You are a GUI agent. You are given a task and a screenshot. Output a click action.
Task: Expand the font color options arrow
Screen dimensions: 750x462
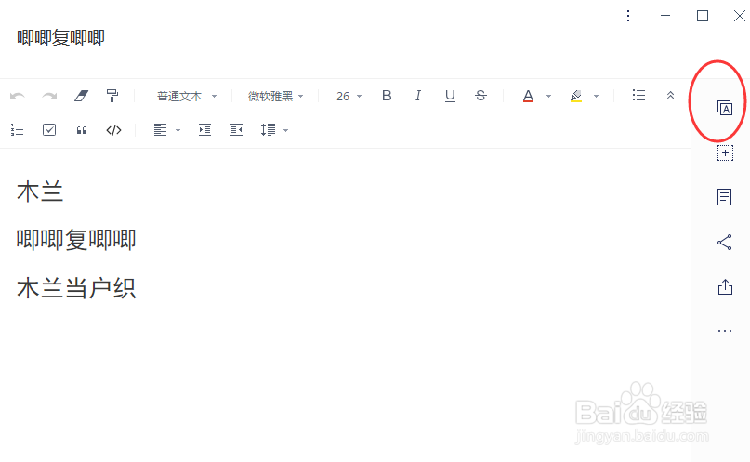pyautogui.click(x=548, y=96)
